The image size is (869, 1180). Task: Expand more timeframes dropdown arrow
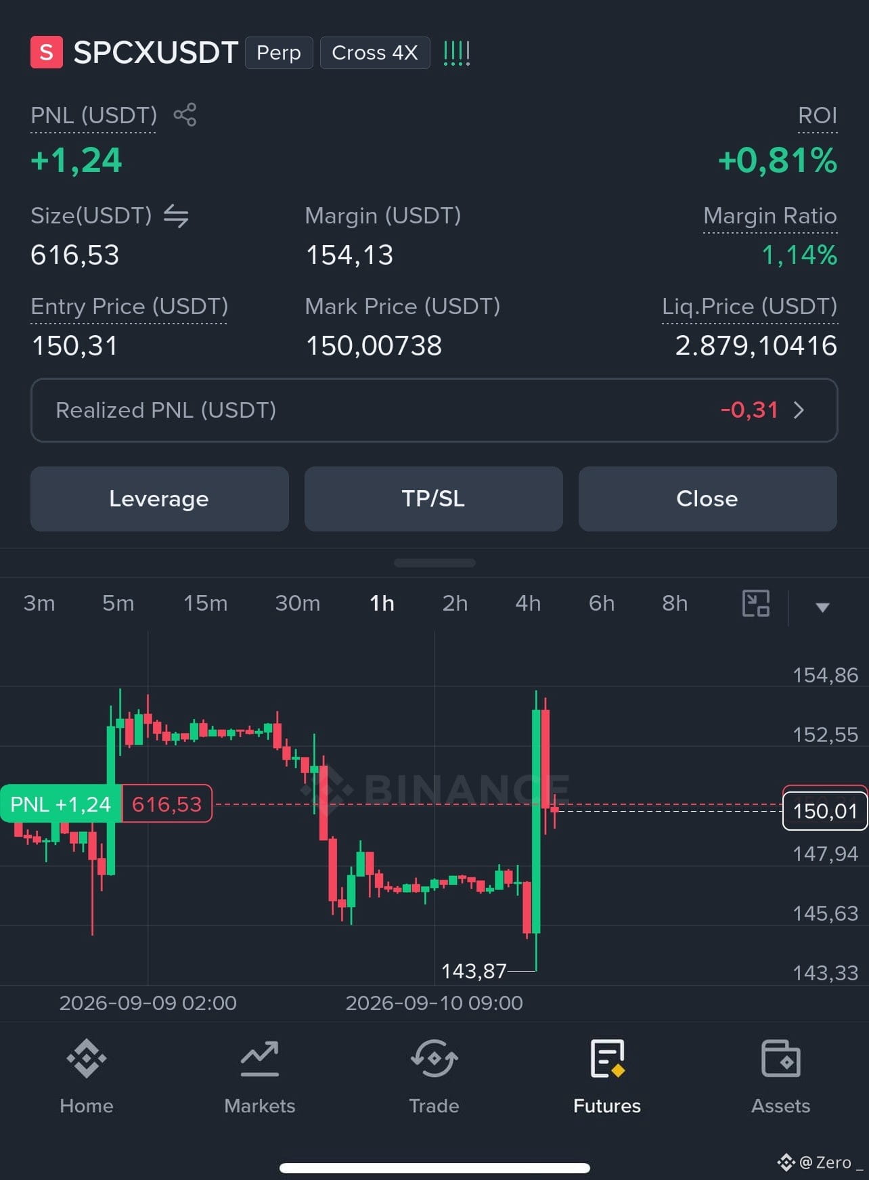pyautogui.click(x=822, y=607)
